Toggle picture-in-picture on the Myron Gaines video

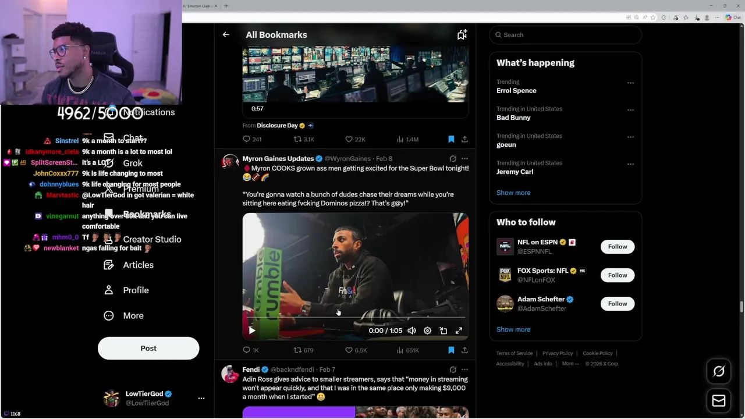pyautogui.click(x=443, y=331)
